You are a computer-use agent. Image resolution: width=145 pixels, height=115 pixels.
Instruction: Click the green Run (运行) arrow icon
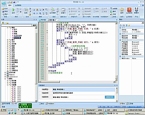tap(13, 10)
